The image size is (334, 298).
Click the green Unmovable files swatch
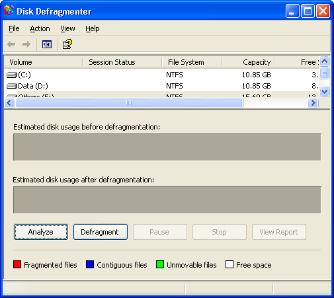pos(160,264)
